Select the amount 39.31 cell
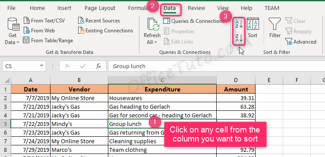This screenshot has width=325, height=157. (x=236, y=98)
